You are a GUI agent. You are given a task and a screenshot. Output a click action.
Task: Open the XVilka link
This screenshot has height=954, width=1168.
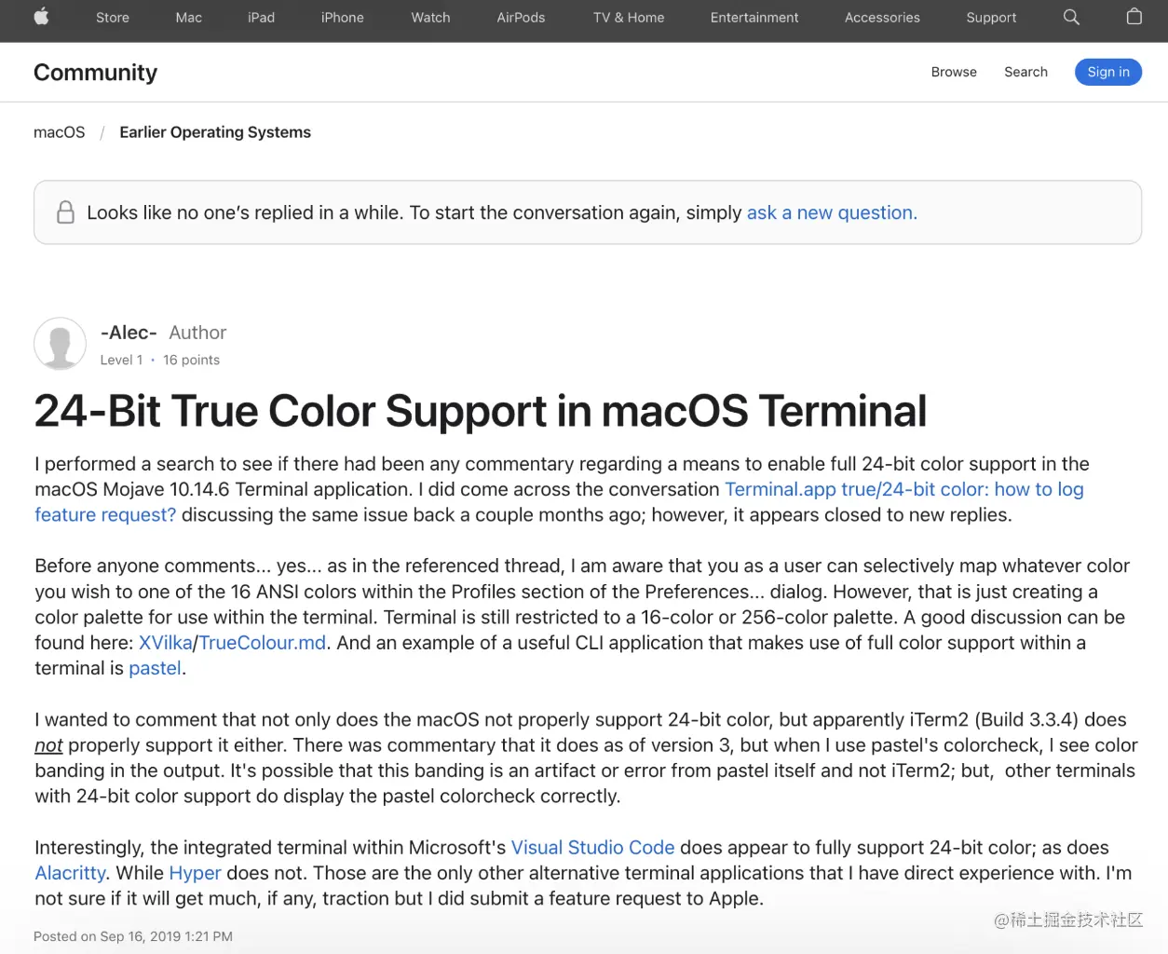click(165, 643)
